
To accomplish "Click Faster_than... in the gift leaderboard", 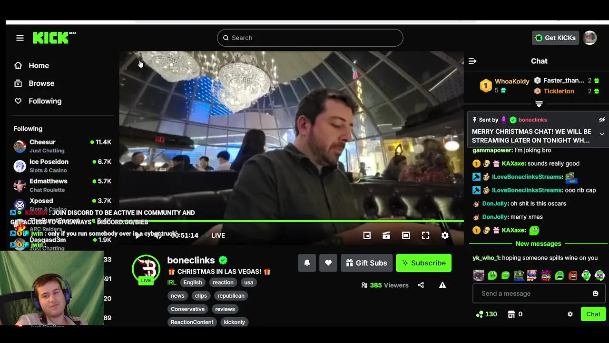I will [564, 81].
